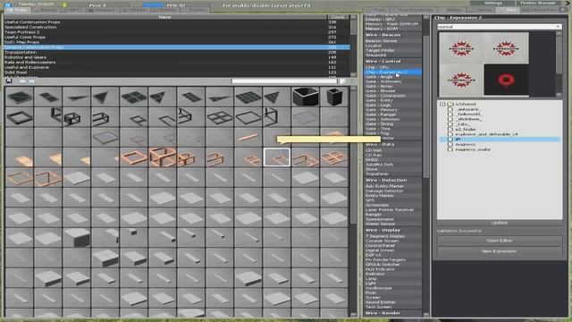
Task: Click the tool list vertical scrollbar
Action: pos(425,165)
